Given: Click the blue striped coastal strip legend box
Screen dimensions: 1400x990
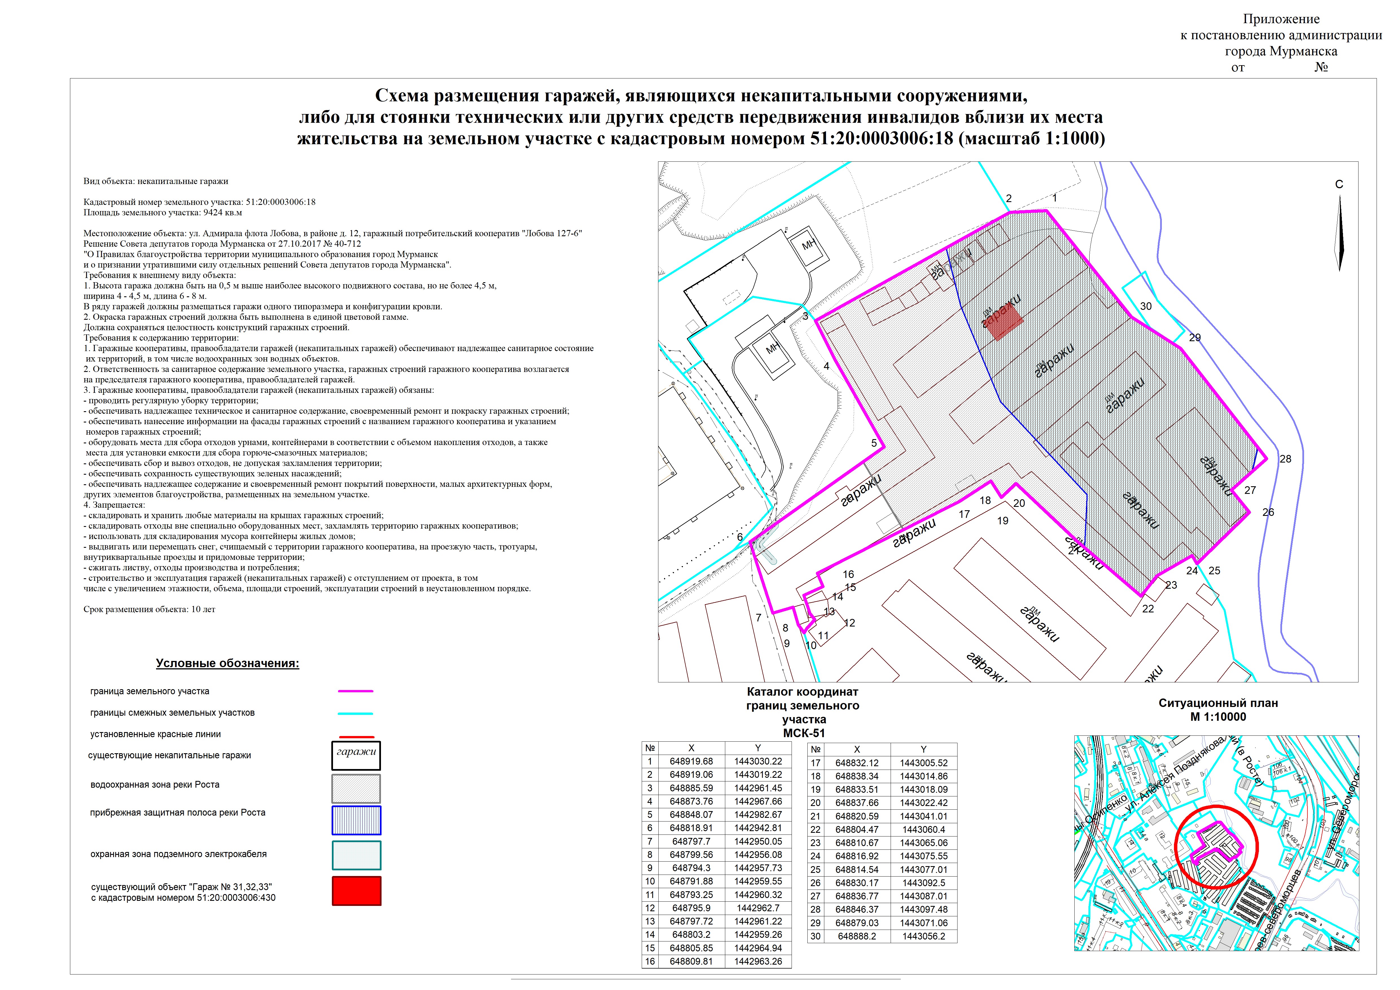Looking at the screenshot, I should click(356, 820).
